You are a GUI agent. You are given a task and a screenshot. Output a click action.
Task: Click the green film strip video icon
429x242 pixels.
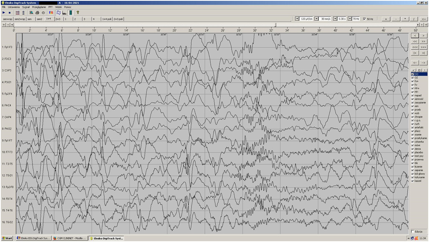tap(71, 13)
